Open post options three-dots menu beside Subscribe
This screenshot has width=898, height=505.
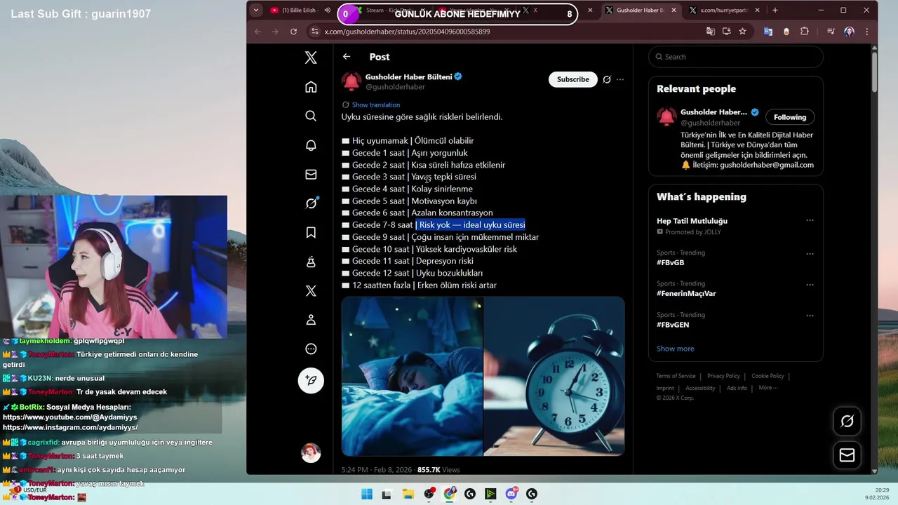pyautogui.click(x=620, y=79)
